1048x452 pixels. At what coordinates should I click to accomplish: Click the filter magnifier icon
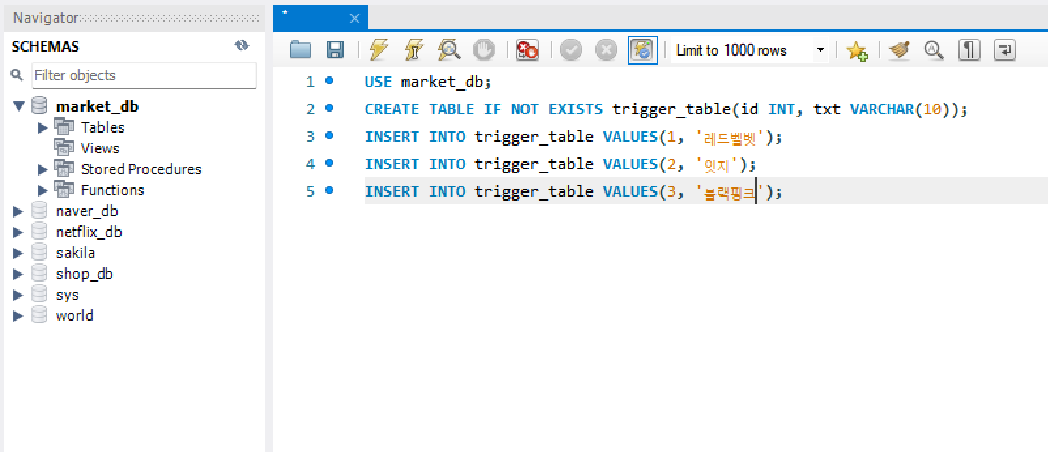coord(17,75)
